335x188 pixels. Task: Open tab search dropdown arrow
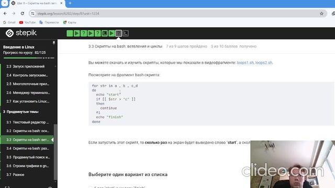click(5, 3)
